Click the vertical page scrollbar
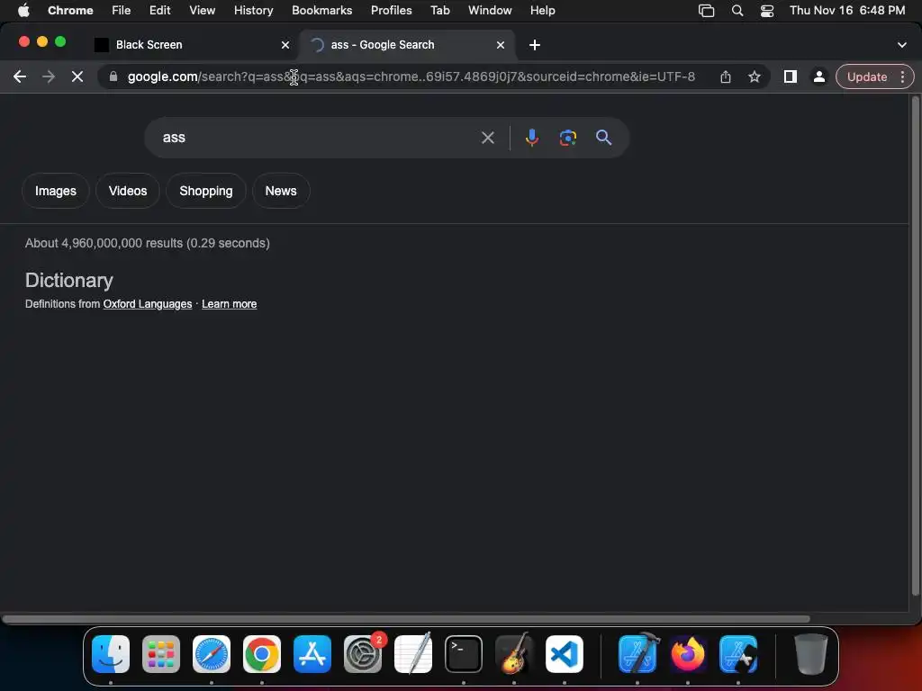 coord(915,346)
